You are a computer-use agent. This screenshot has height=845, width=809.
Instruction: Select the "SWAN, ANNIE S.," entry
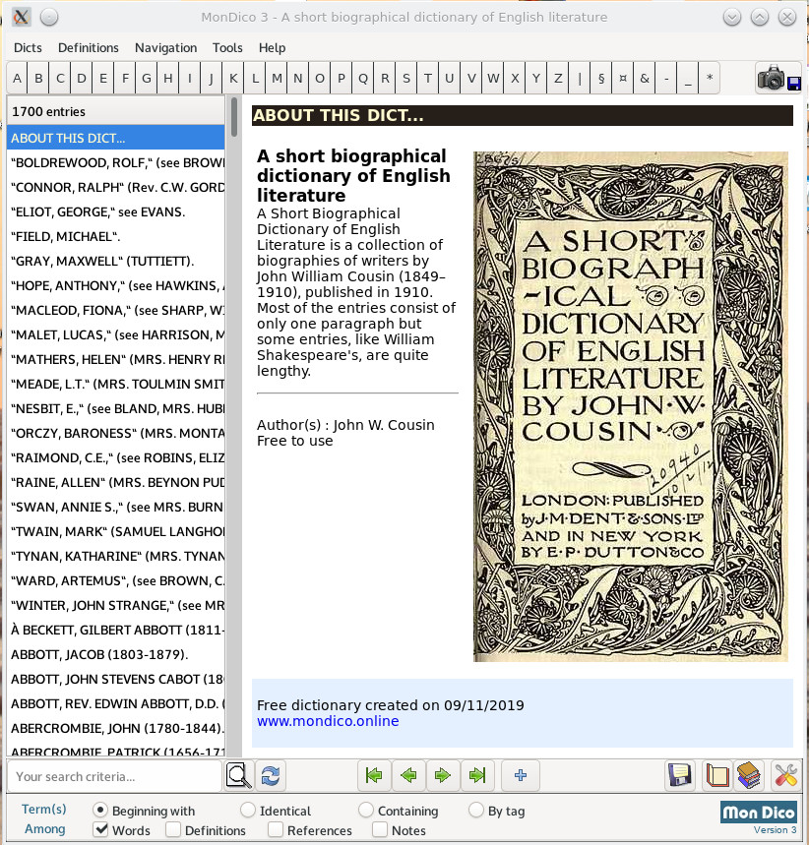click(x=116, y=508)
